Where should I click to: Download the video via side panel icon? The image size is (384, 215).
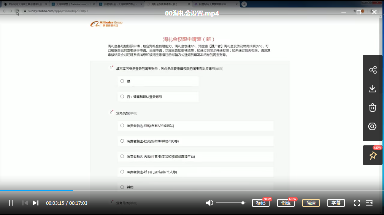(x=372, y=89)
